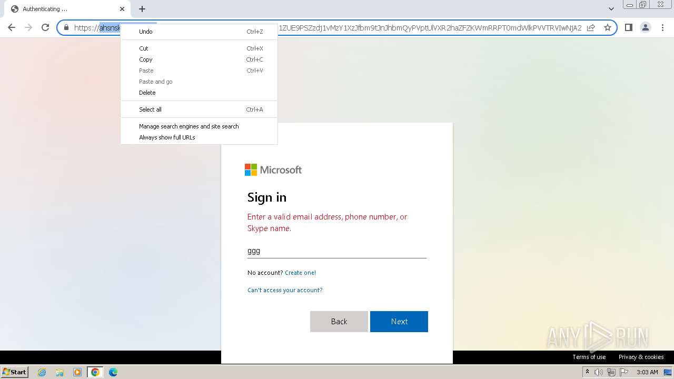Viewport: 674px width, 379px height.
Task: Choose Copy in context menu
Action: coord(199,59)
